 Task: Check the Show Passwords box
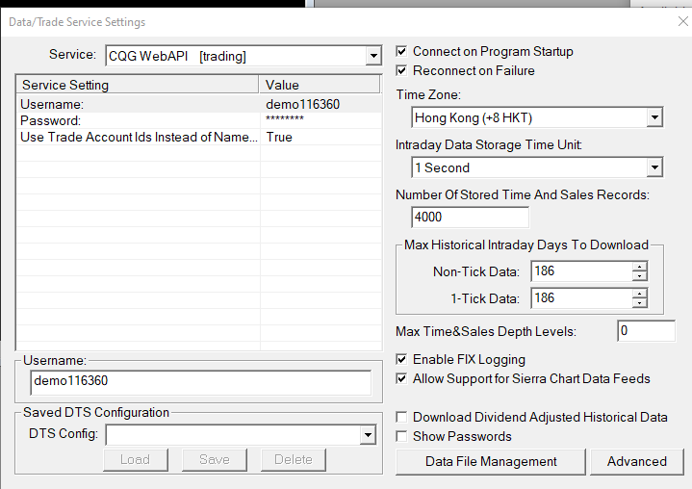click(401, 436)
